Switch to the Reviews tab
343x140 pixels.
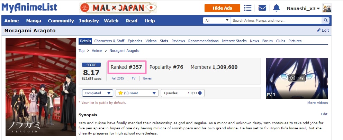click(178, 41)
